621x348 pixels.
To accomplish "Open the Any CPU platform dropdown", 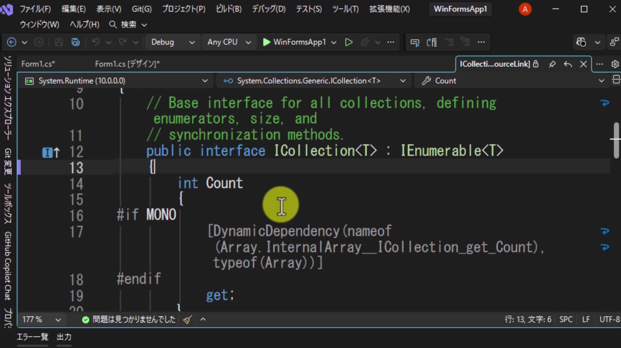I will [x=229, y=42].
